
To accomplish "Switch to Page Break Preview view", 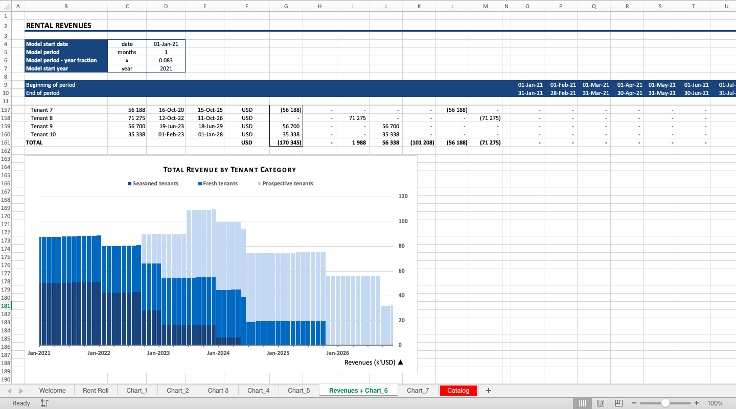I will coord(618,403).
